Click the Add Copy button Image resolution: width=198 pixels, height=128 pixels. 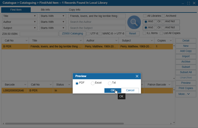[186, 51]
